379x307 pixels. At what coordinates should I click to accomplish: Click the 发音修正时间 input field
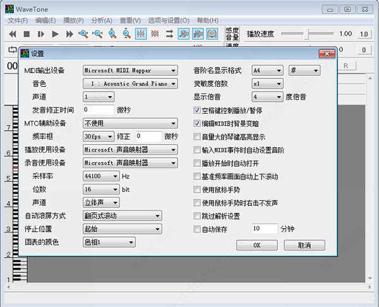pos(98,110)
